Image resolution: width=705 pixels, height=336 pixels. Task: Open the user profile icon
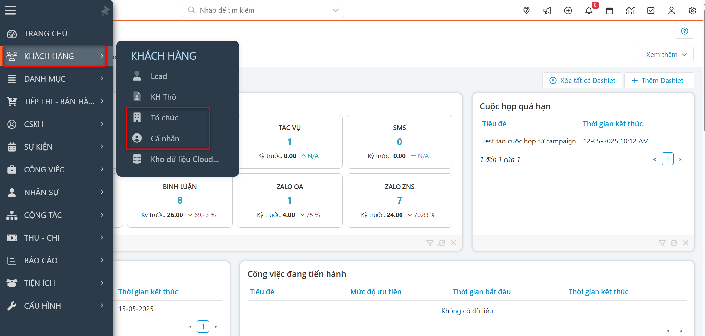point(671,11)
